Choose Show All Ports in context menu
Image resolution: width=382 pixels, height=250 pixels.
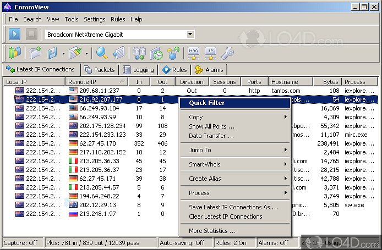[235, 126]
